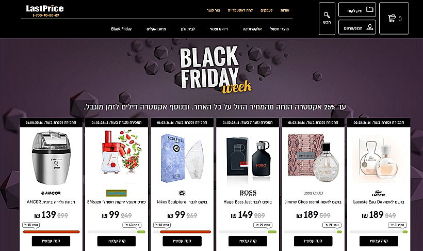Click the magnifier search icon

click(x=327, y=15)
